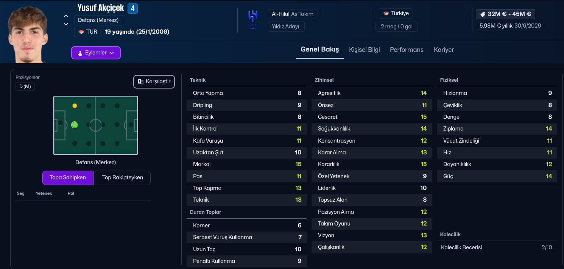Click the price tag value icon
564x269 pixels.
[483, 14]
